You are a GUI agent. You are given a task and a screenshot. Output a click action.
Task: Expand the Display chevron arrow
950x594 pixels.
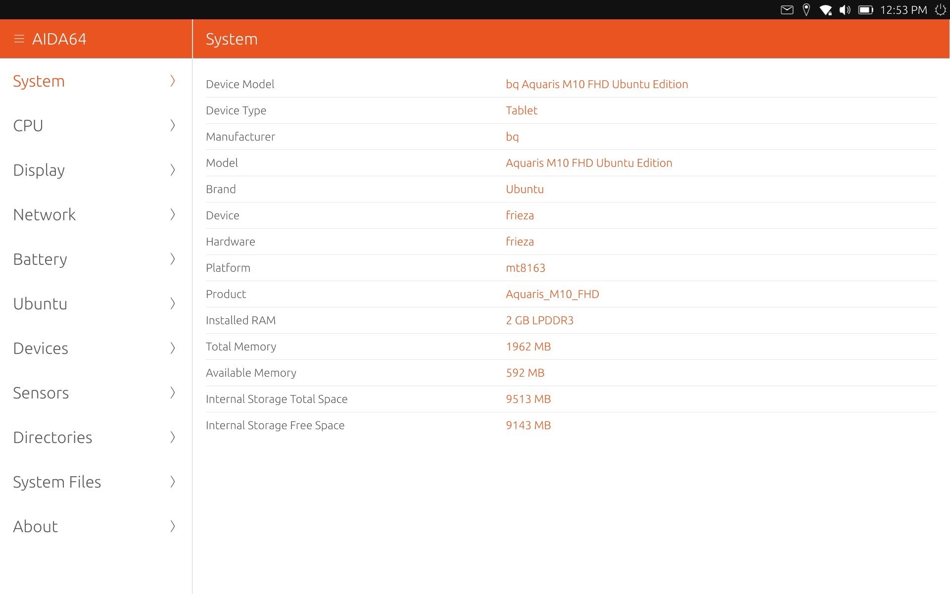pos(173,170)
